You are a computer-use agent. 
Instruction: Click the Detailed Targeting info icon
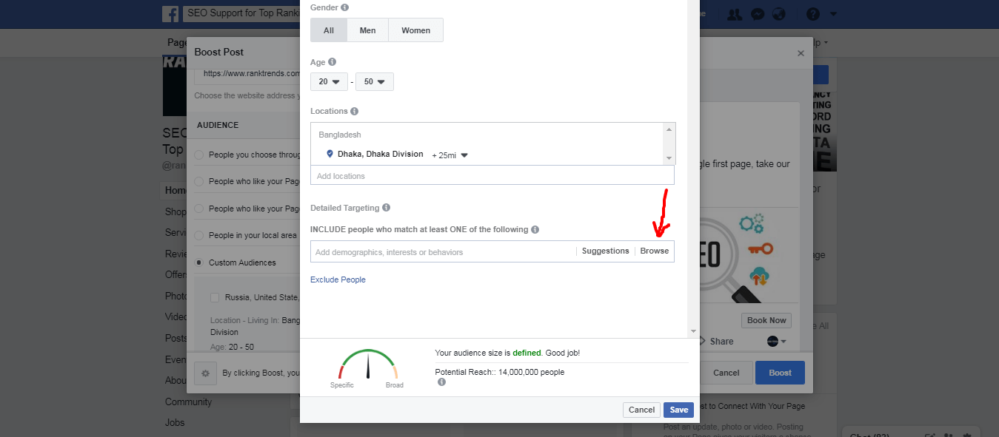(x=386, y=208)
